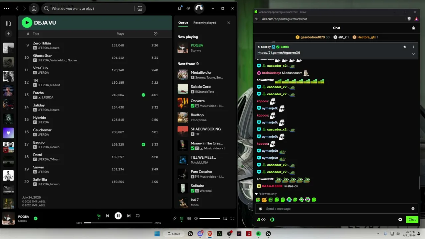Open Discord from the taskbar

[200, 234]
